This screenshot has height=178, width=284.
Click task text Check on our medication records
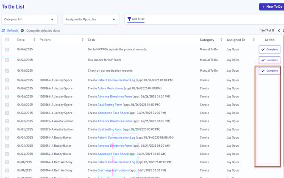pos(110,71)
